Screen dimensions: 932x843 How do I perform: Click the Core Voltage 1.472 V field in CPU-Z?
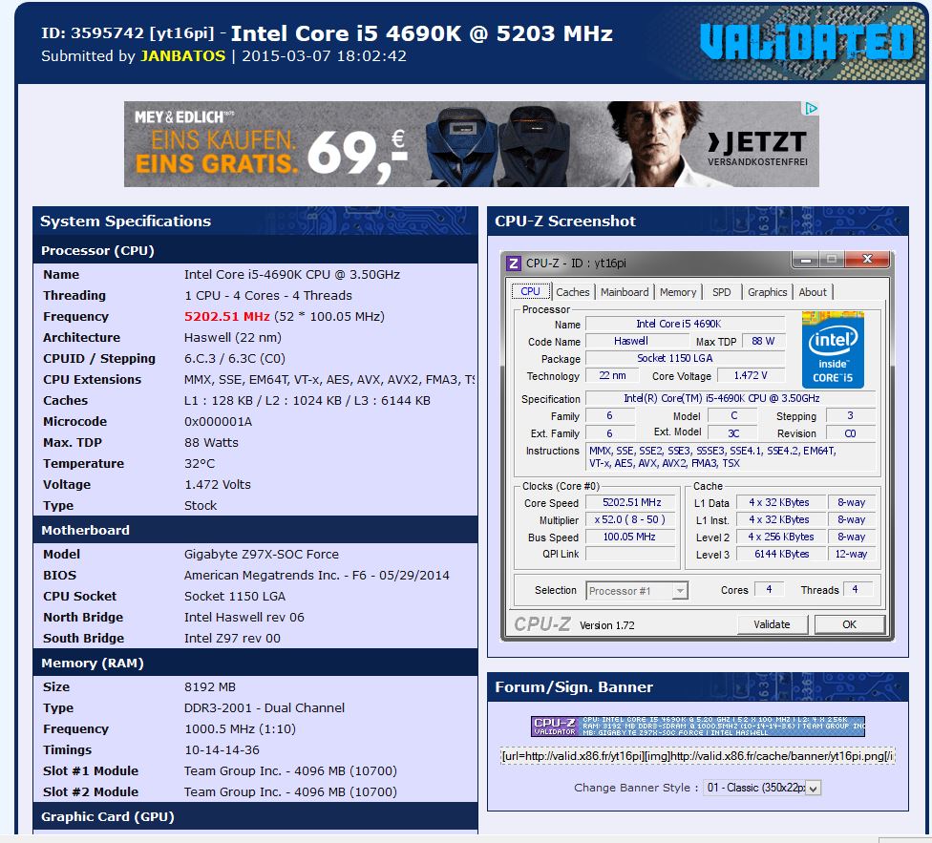752,376
